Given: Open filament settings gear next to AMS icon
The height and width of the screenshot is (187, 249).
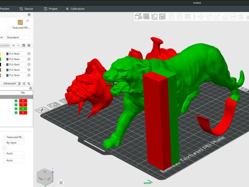Looking at the screenshot, I should tap(29, 45).
